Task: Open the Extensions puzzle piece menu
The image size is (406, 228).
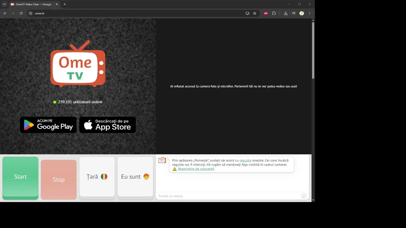Action: tap(274, 13)
